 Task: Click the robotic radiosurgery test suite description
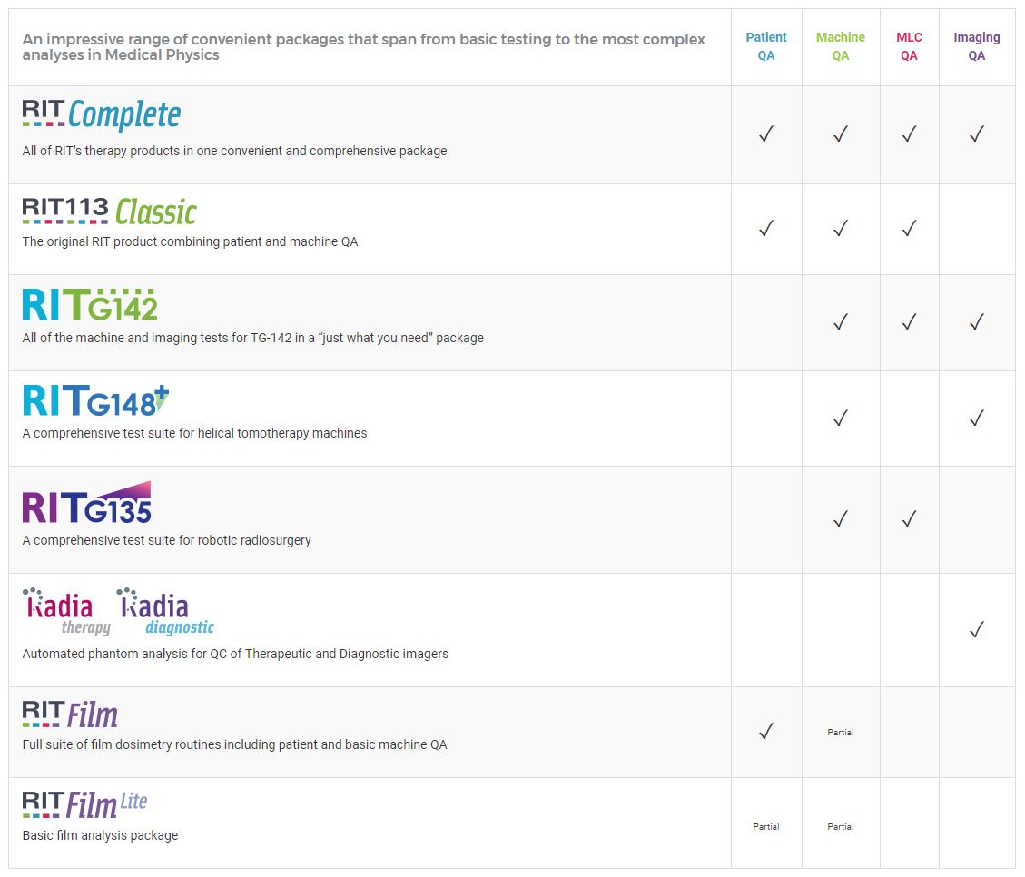tap(166, 540)
